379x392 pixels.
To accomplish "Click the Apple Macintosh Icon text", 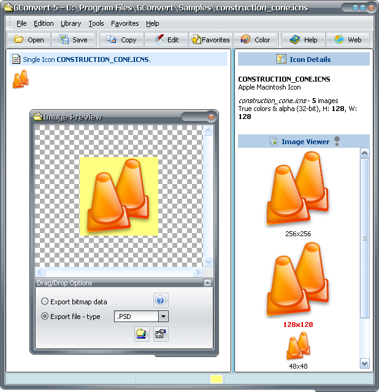I will 269,87.
